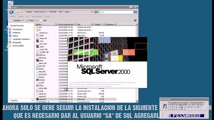Select the exe folder icon

37,27
